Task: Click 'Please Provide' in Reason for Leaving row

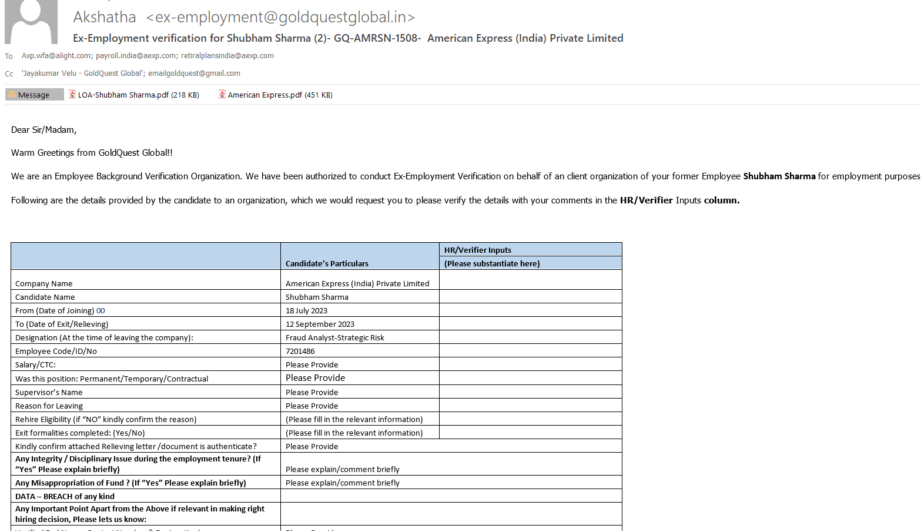Action: [x=312, y=406]
